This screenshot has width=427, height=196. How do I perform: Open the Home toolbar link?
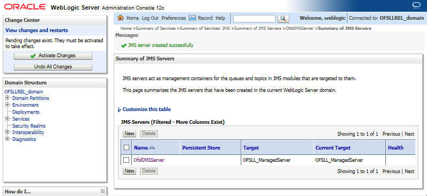[x=132, y=18]
